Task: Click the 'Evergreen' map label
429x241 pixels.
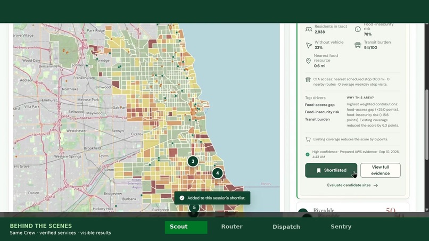Action: click(161, 210)
